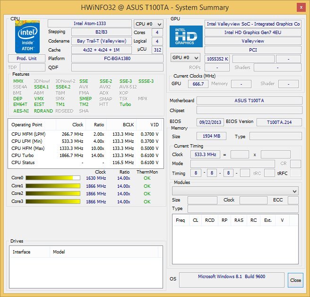Screen dimensions: 310x297
Task: Click Core2 ThermMon OK status
Action: 147,194
